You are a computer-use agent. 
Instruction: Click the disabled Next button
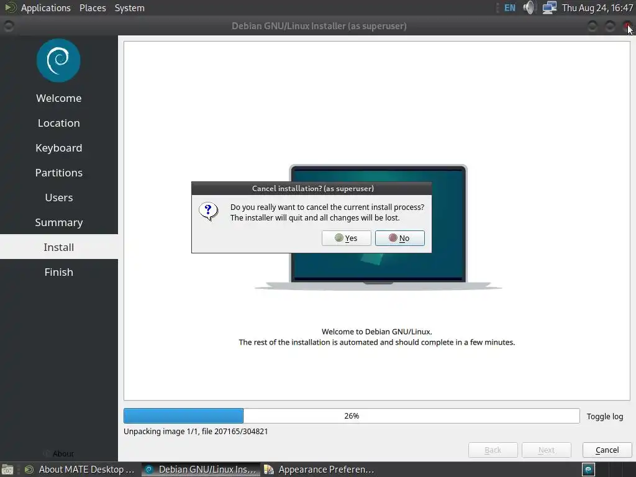click(x=547, y=450)
